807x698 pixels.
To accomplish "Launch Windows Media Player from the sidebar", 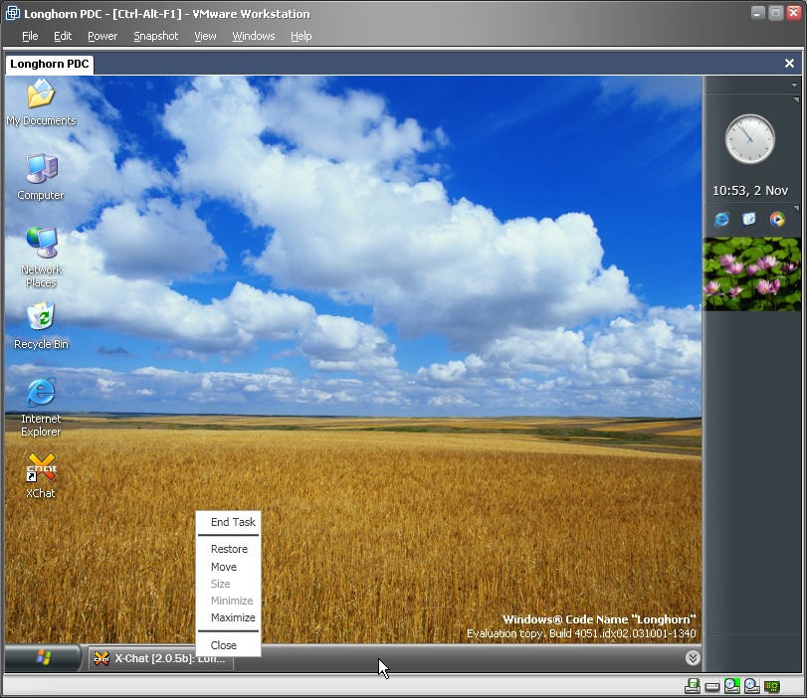I will [x=777, y=219].
